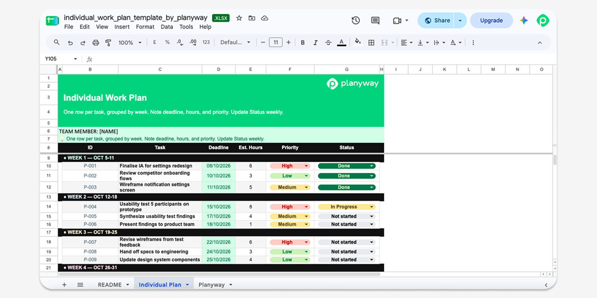Open the Format menu
Image resolution: width=597 pixels, height=298 pixels.
[x=145, y=27]
